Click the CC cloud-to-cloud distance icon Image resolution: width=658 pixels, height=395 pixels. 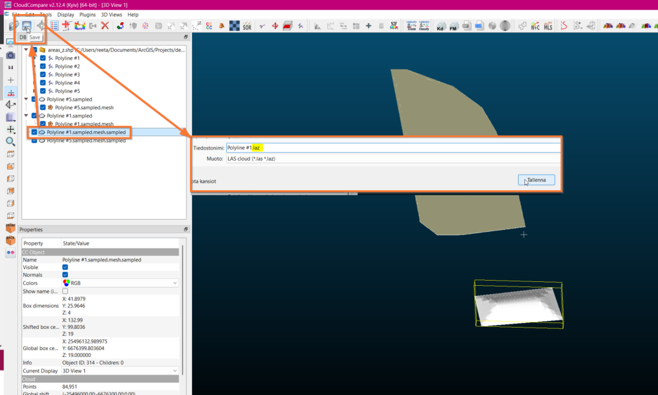[x=209, y=26]
